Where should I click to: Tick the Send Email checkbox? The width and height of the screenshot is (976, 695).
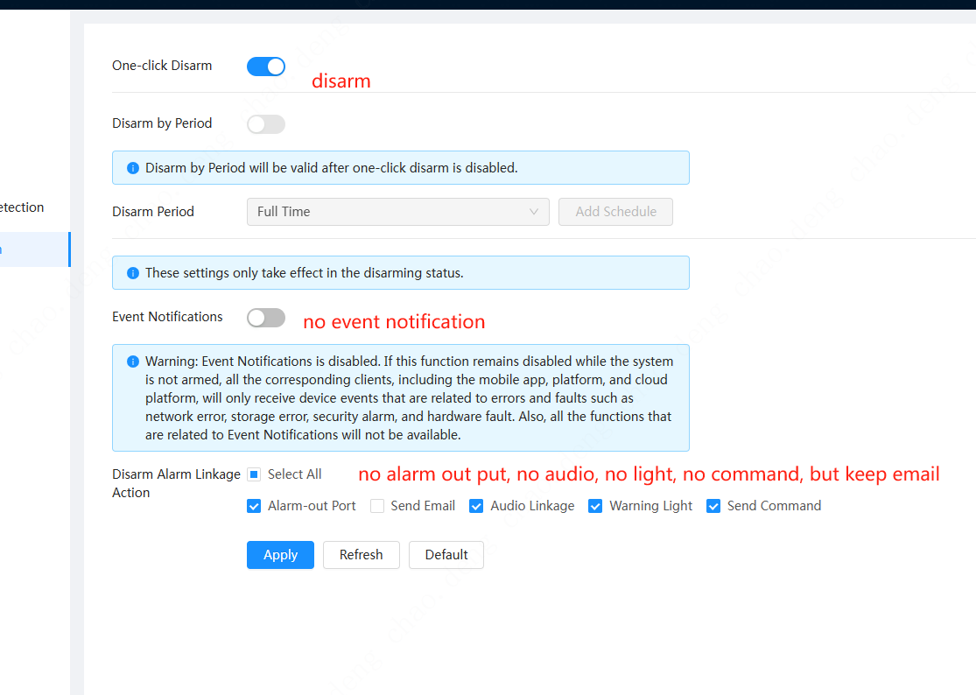377,506
